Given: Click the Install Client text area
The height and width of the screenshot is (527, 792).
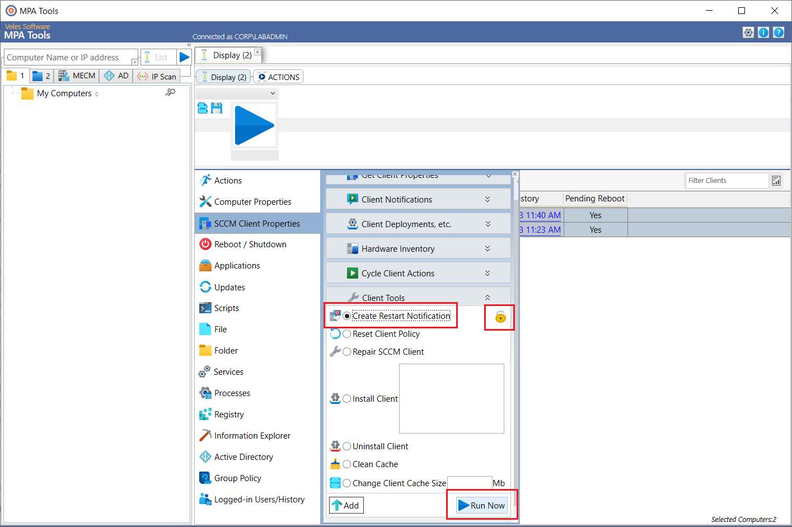Looking at the screenshot, I should click(x=452, y=398).
